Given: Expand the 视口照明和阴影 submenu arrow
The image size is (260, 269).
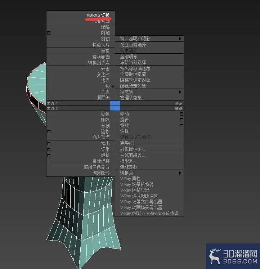Looking at the screenshot, I should (x=180, y=39).
